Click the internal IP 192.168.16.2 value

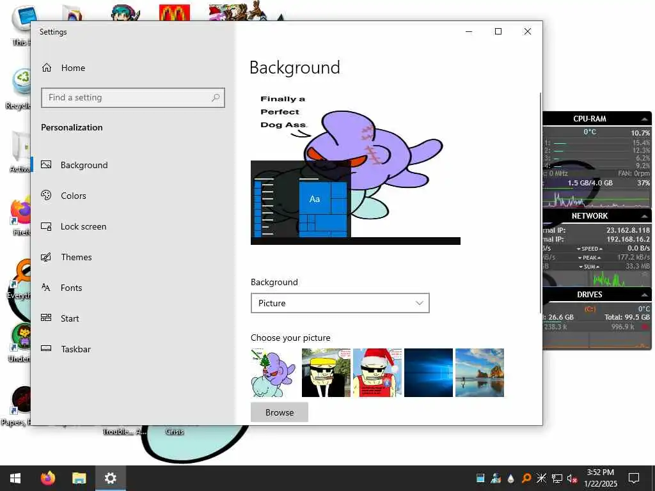628,239
